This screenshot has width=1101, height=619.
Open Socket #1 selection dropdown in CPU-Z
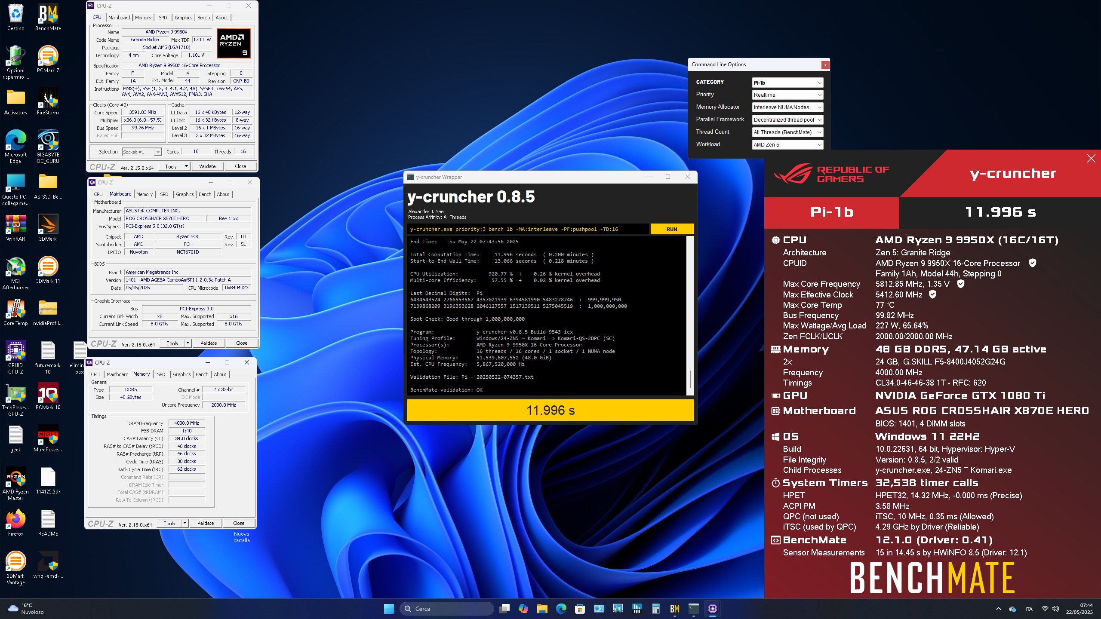pyautogui.click(x=141, y=152)
